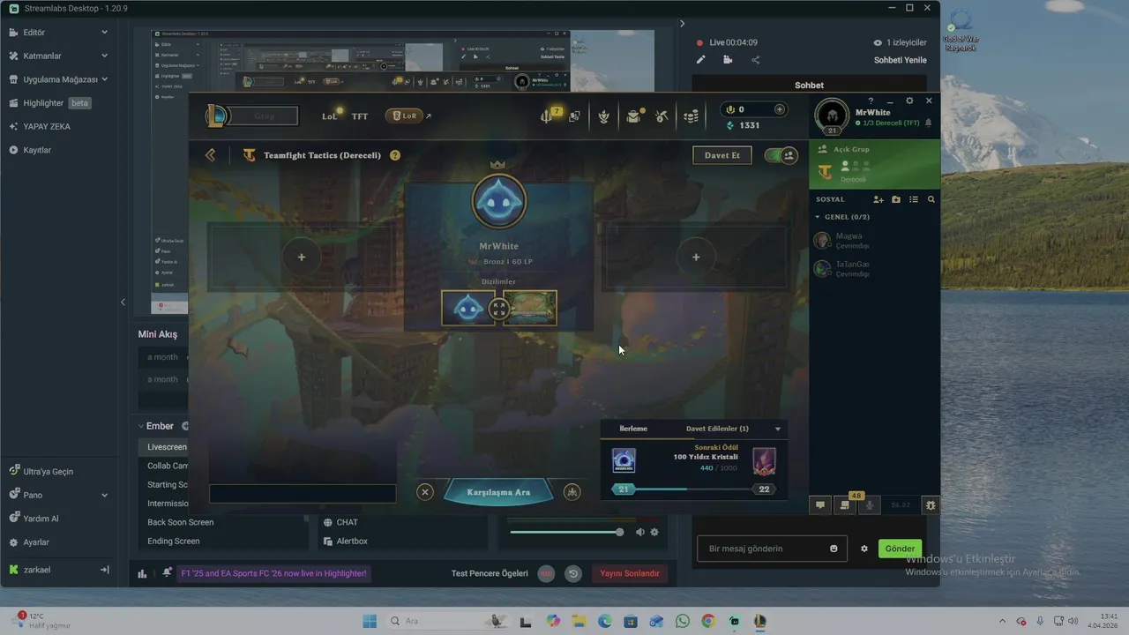Open the League client notification bell
This screenshot has width=1129, height=635.
pyautogui.click(x=928, y=123)
